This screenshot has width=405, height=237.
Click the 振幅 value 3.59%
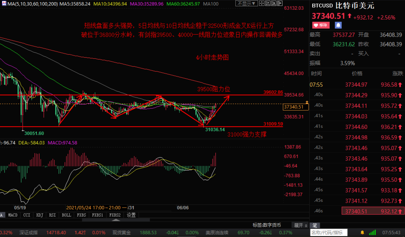point(347,63)
